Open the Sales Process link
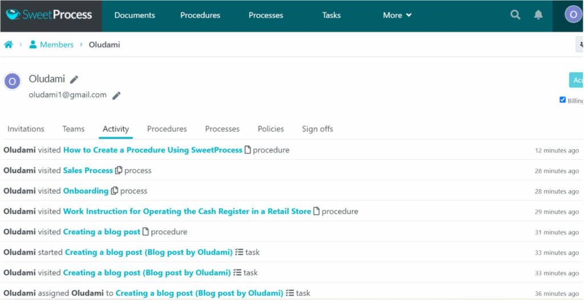Viewport: 584px width, 300px height. 88,171
